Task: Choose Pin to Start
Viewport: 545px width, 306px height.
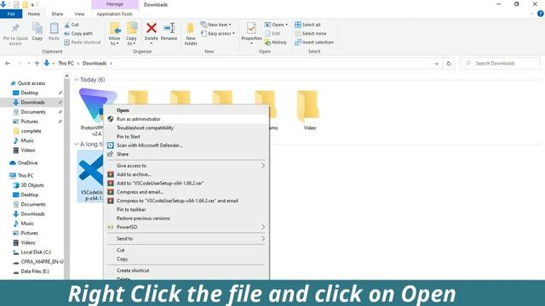Action: coord(187,137)
